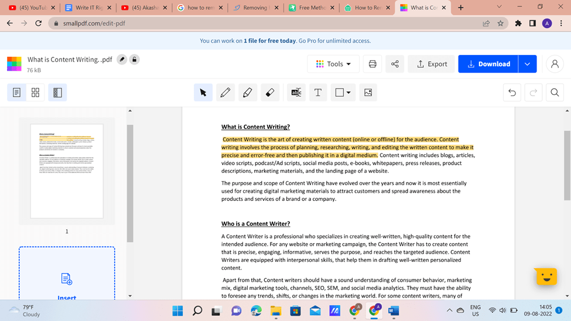This screenshot has width=571, height=321.
Task: Switch to first YouTube tab
Action: click(x=31, y=8)
